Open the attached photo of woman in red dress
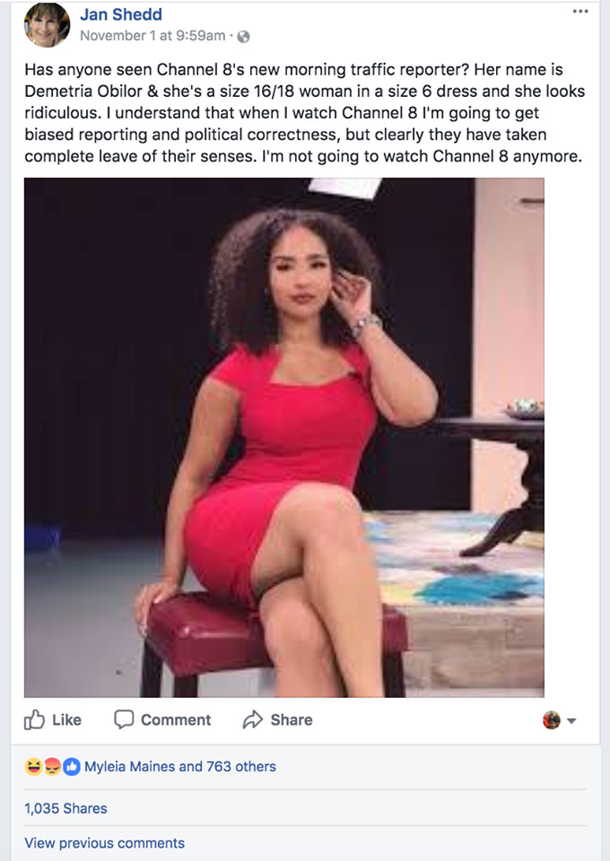This screenshot has width=610, height=861. [x=283, y=437]
